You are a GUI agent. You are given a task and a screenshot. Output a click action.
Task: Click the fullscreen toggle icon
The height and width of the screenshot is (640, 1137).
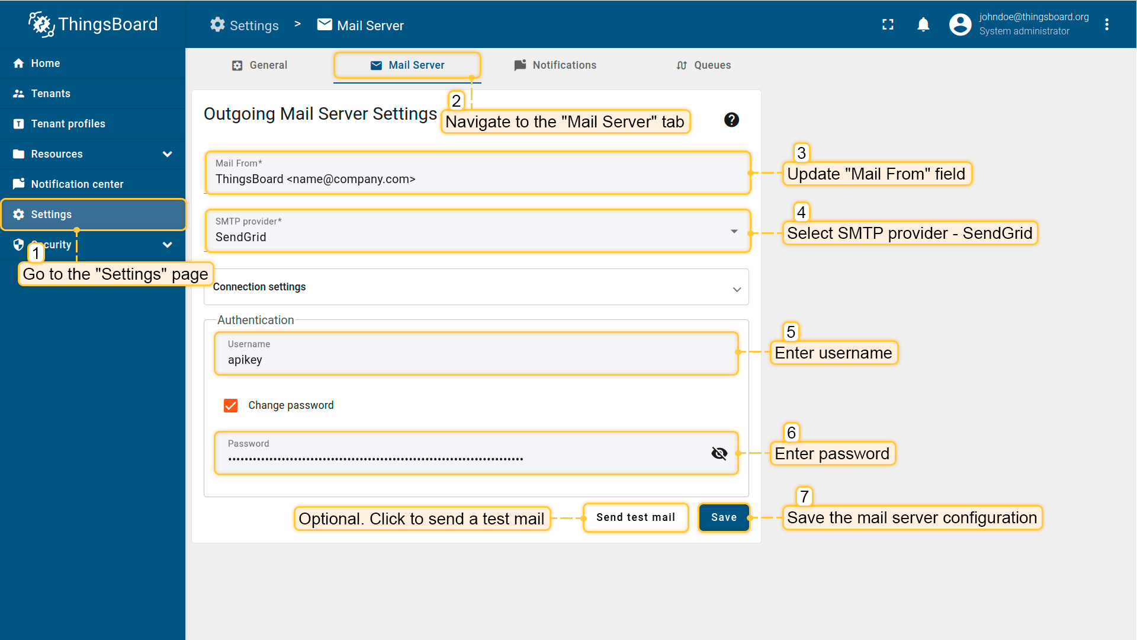tap(888, 24)
